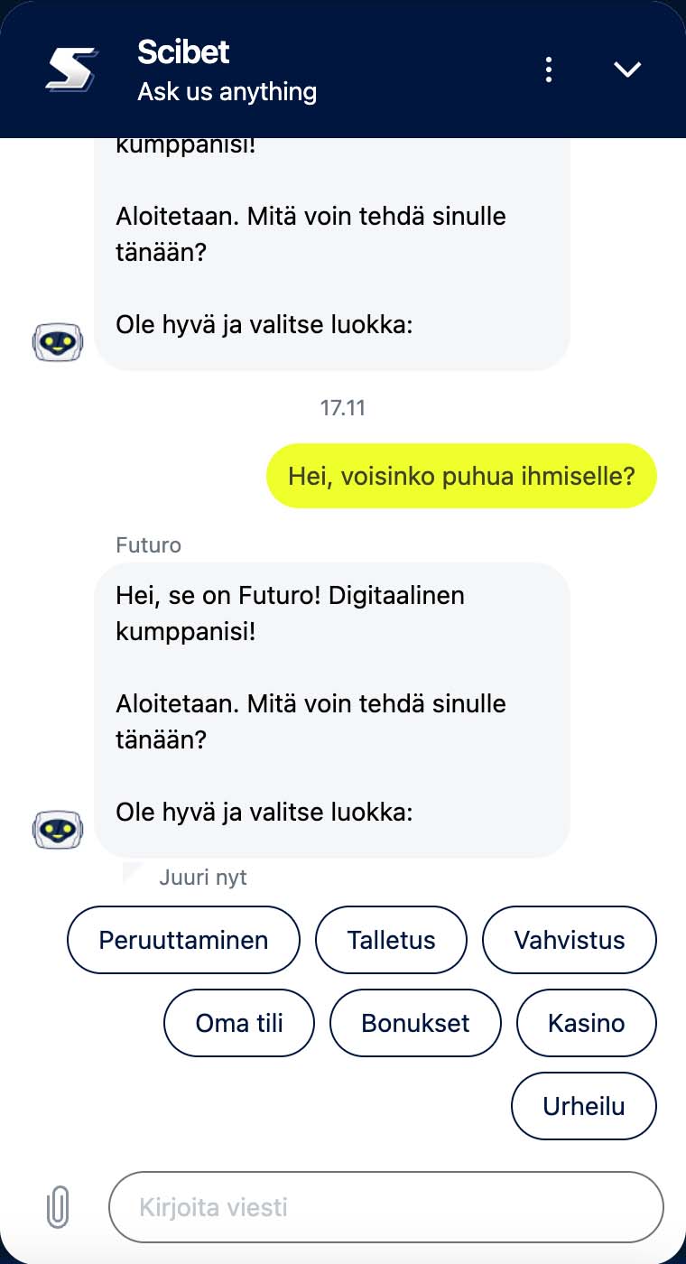Click the paperclip attach file icon

[58, 1206]
